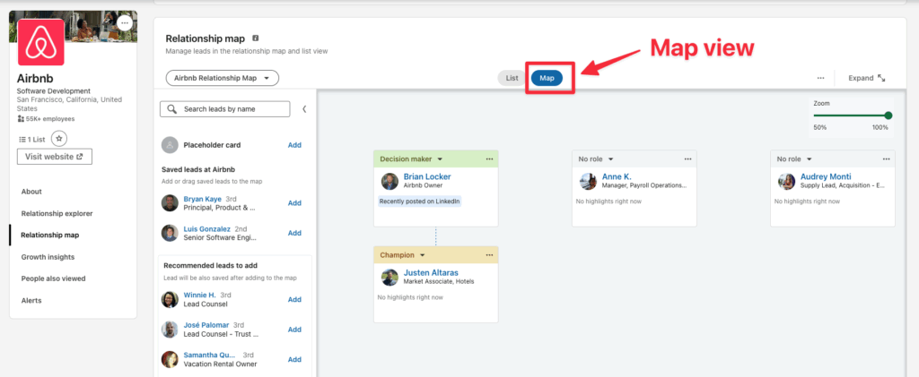This screenshot has width=919, height=377.
Task: Click the Visit website button
Action: (55, 157)
